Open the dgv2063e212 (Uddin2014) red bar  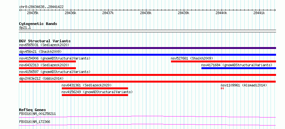147,82
